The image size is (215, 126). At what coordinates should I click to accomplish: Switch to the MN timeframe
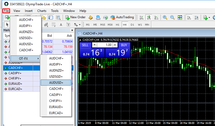[x=147, y=25]
